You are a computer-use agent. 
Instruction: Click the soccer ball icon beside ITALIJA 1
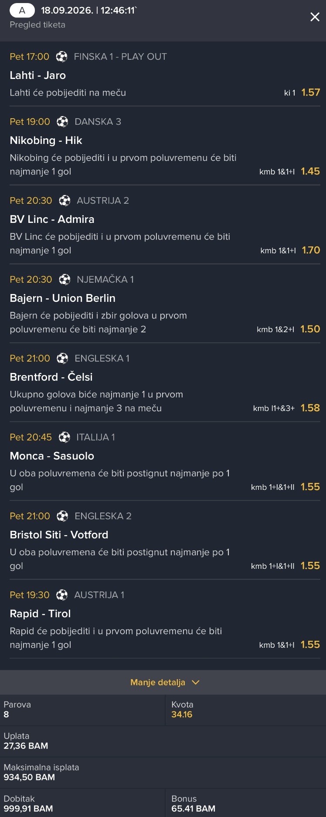tap(65, 437)
